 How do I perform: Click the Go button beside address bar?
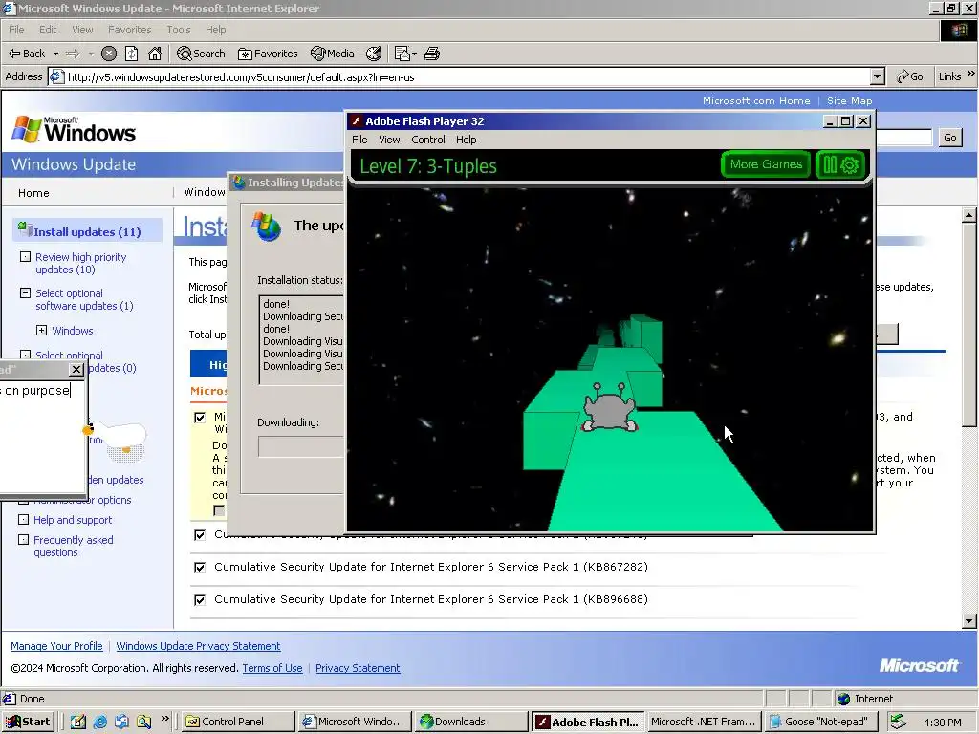tap(910, 76)
